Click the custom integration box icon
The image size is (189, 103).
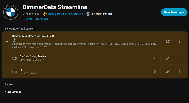45,14
